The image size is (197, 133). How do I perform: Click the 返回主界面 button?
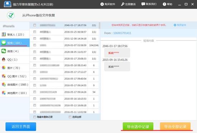coord(21,127)
